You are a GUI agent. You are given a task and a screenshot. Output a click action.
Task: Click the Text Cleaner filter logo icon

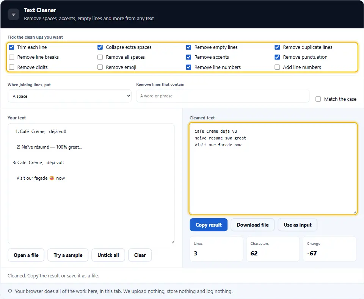tap(14, 14)
